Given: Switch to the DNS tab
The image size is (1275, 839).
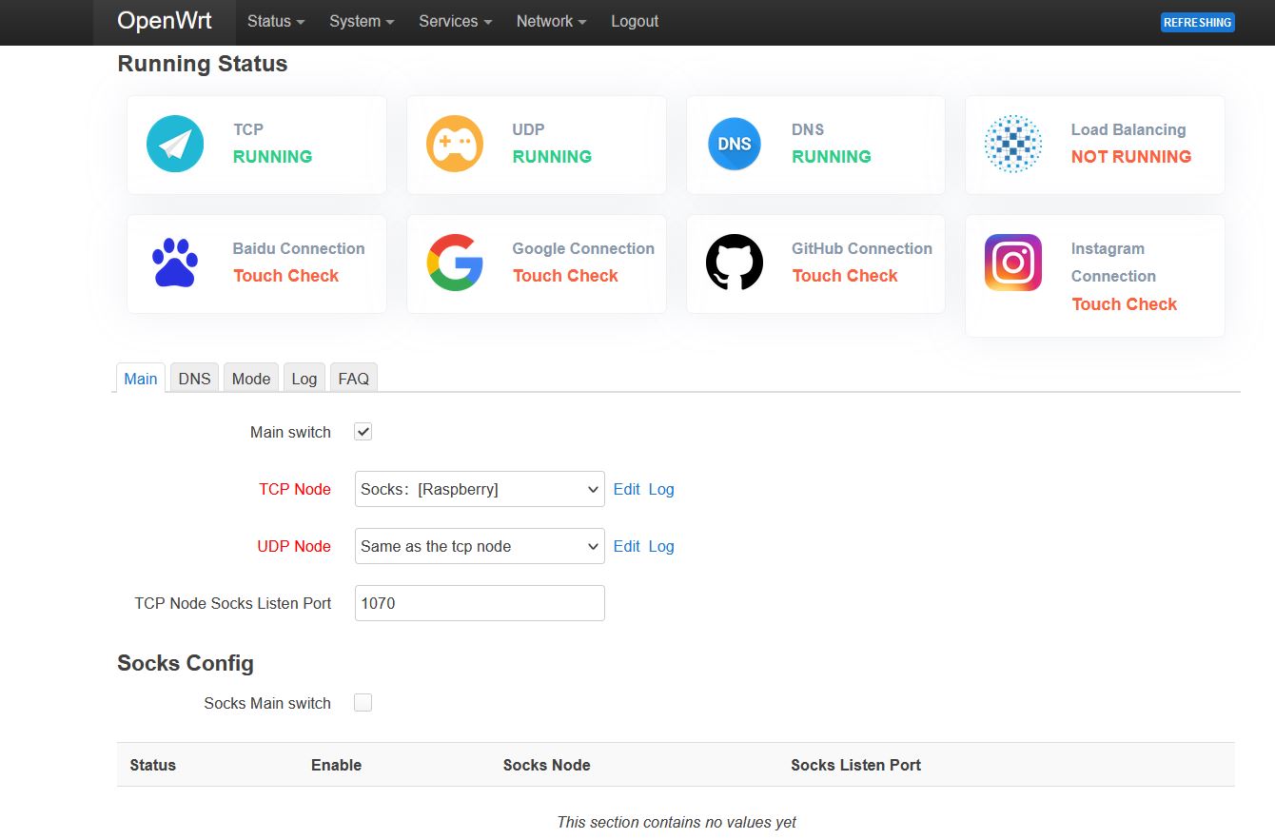Looking at the screenshot, I should click(193, 378).
